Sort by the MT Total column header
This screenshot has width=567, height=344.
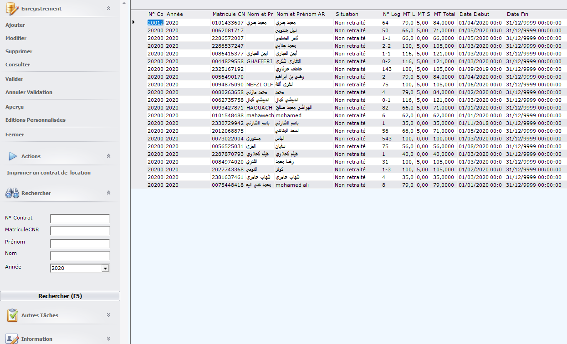pyautogui.click(x=444, y=14)
